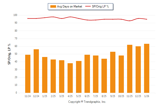The width and height of the screenshot is (161, 108).
Task: Select the 12/24 orange bar
Action: [36, 71]
